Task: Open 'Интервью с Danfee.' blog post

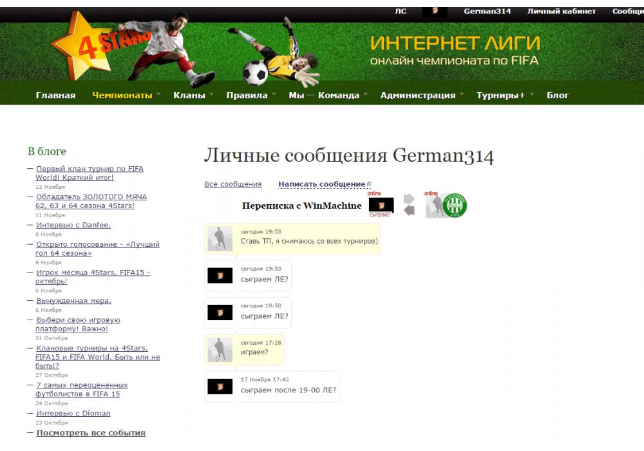Action: click(73, 225)
